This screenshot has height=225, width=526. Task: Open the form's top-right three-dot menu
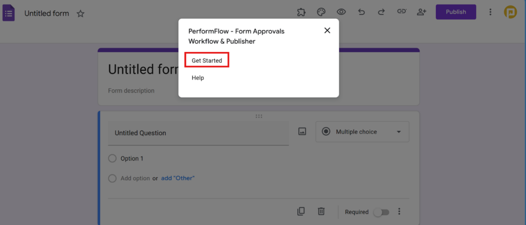(x=491, y=12)
